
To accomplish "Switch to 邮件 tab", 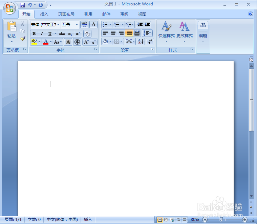I will [x=106, y=14].
